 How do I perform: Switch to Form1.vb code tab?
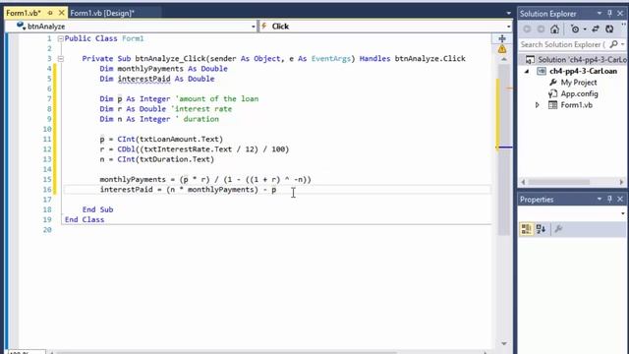pos(24,13)
